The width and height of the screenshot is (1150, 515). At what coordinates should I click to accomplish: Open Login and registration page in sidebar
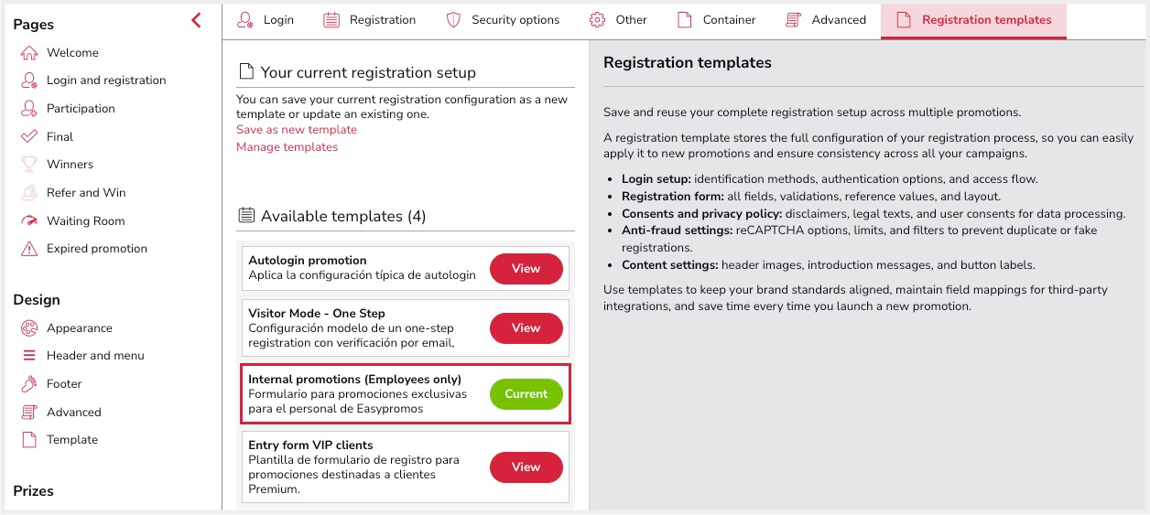[x=106, y=80]
